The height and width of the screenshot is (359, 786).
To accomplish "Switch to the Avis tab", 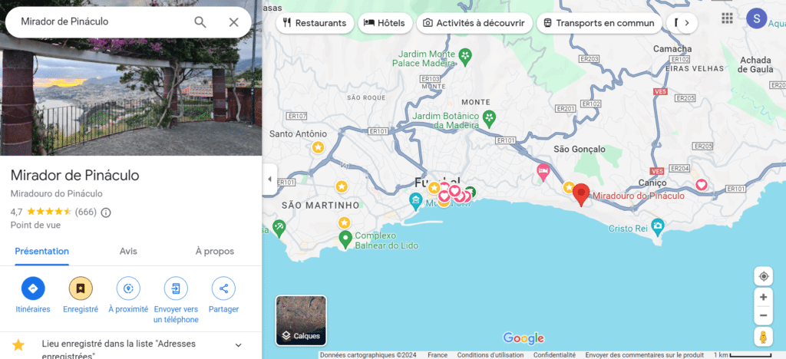I will tap(128, 252).
